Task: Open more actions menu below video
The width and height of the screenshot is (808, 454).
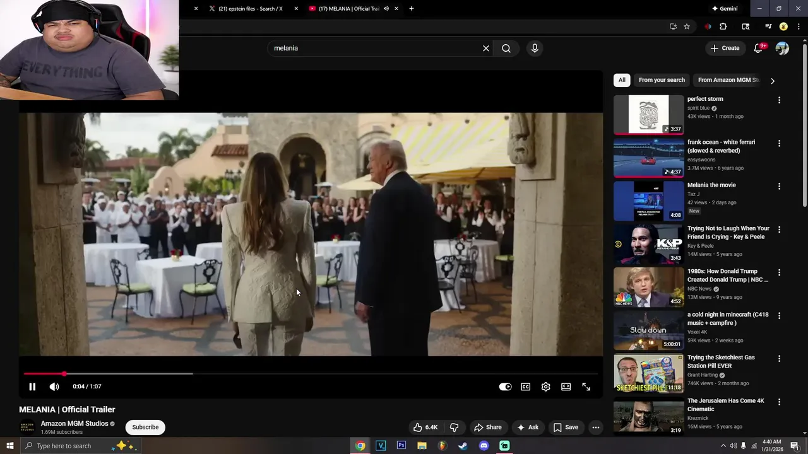Action: (x=595, y=427)
